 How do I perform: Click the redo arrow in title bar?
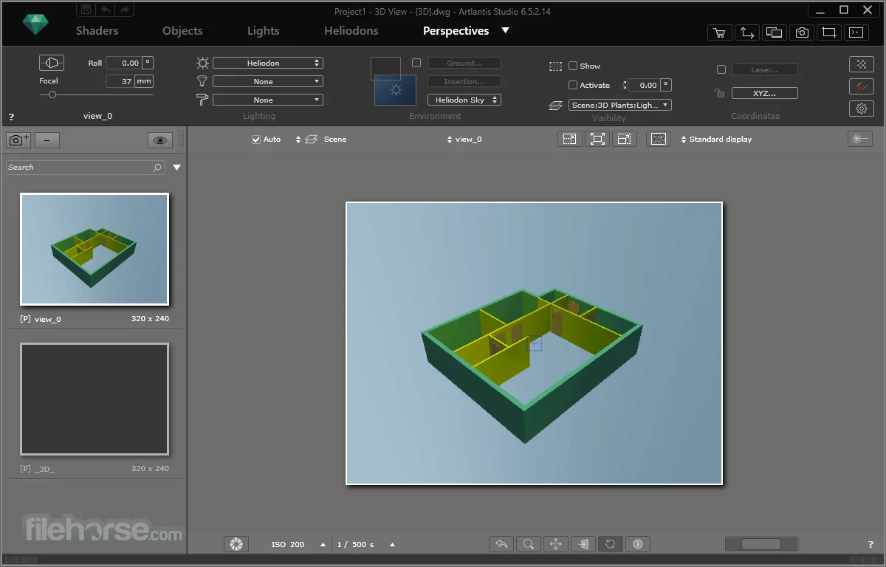(x=124, y=10)
